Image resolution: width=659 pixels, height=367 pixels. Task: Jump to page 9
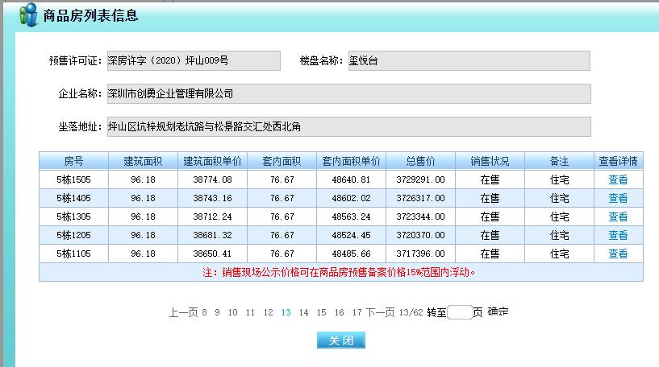[217, 312]
